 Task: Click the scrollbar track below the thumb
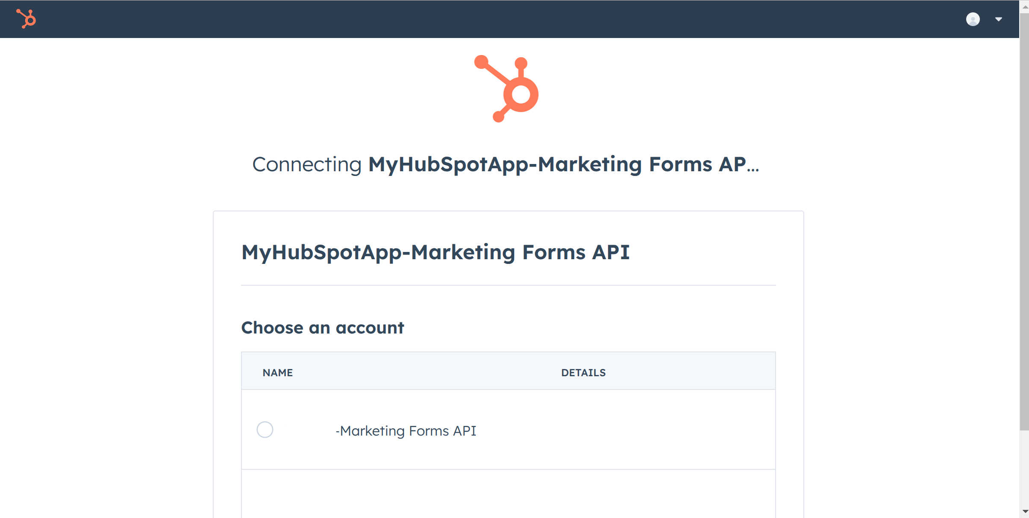[1024, 470]
